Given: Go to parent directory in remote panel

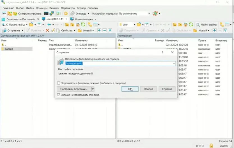Looking at the screenshot, I should click(x=175, y=25).
